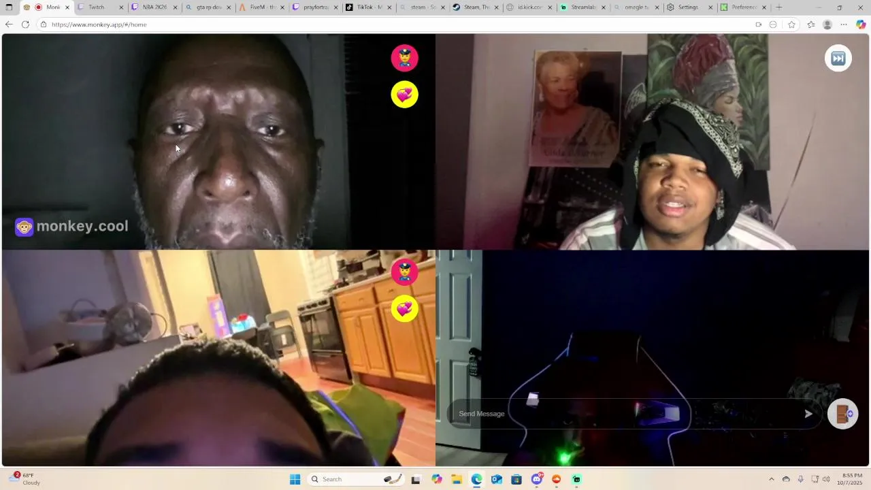
Task: Open a new browser tab
Action: [779, 7]
